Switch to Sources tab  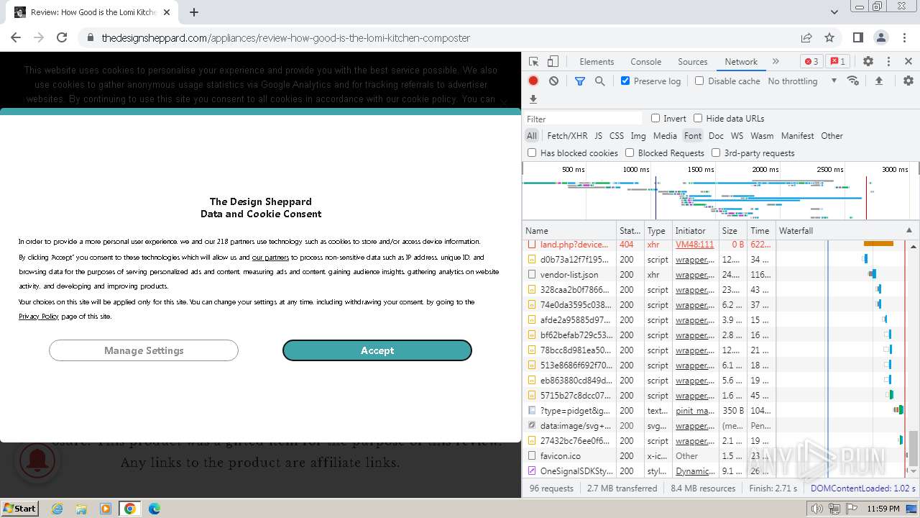[693, 62]
